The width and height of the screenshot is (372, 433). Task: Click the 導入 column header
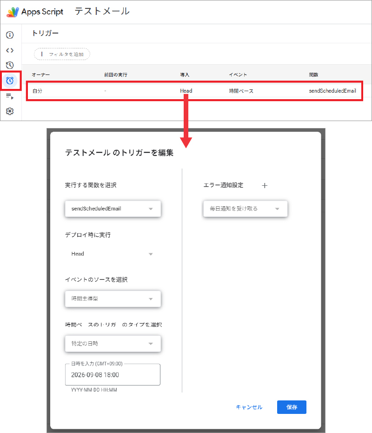click(x=185, y=75)
